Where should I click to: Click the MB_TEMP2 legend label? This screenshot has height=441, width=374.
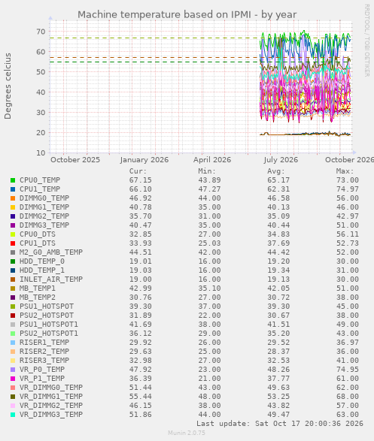pyautogui.click(x=38, y=298)
